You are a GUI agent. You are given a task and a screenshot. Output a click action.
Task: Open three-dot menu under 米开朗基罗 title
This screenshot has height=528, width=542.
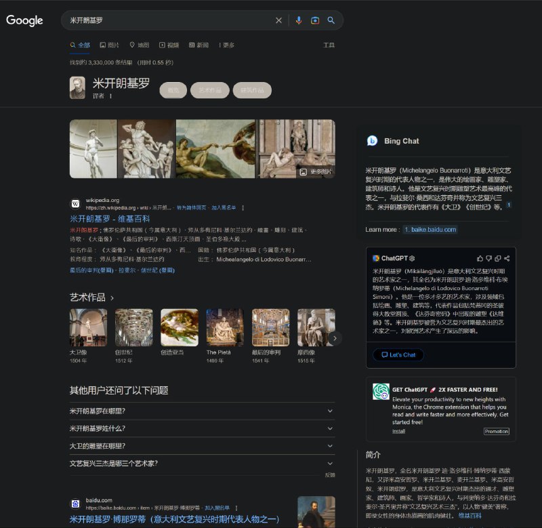(x=110, y=96)
